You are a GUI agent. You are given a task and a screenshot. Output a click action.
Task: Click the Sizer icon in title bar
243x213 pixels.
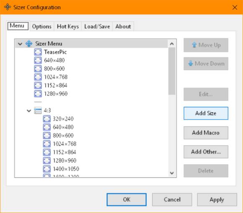tap(8, 7)
